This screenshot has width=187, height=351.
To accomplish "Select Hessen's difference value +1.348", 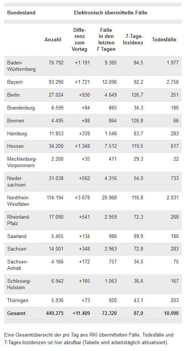I will [82, 146].
